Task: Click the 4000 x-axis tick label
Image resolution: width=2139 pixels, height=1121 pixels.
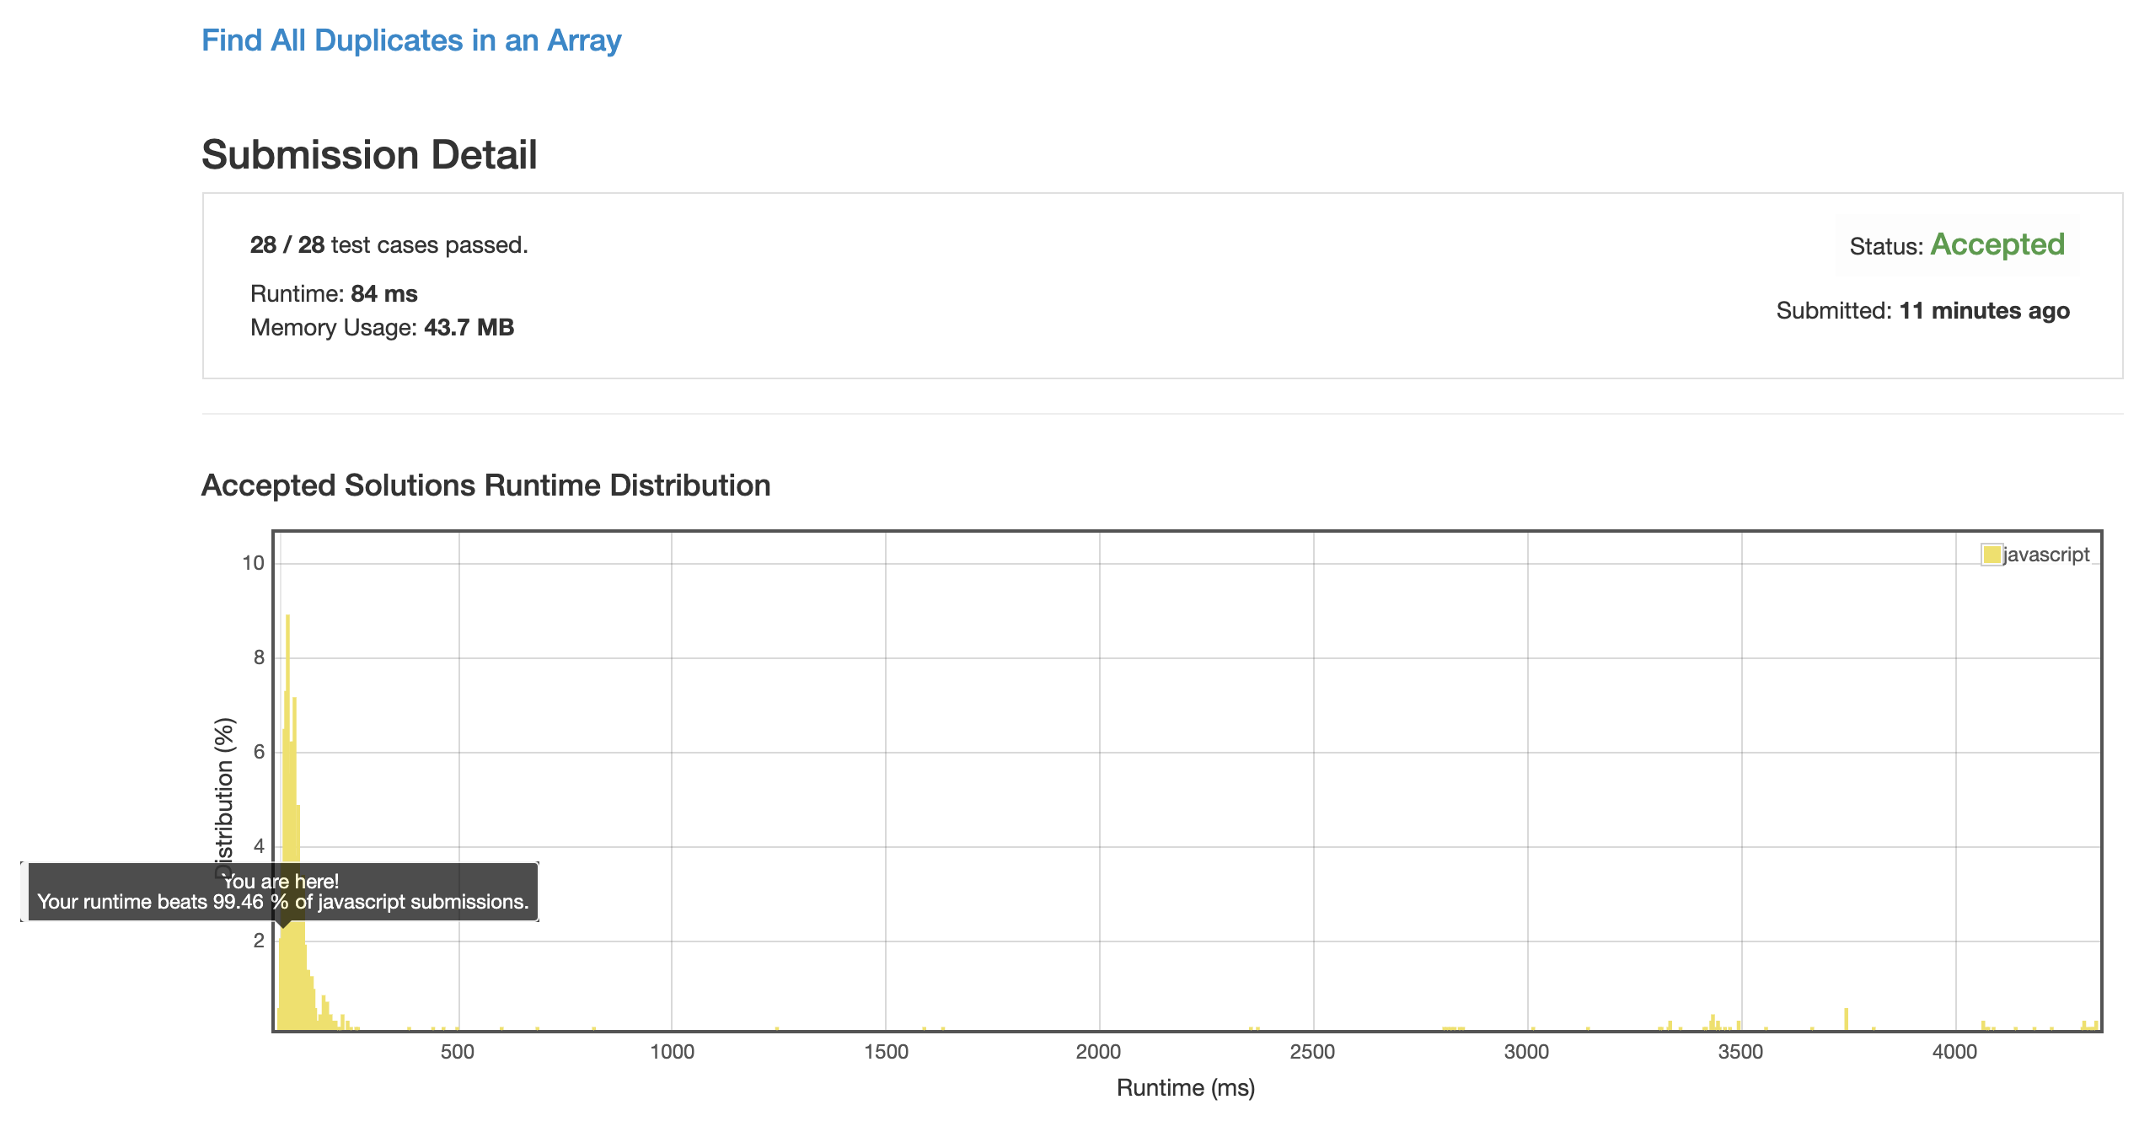Action: pyautogui.click(x=1955, y=1052)
